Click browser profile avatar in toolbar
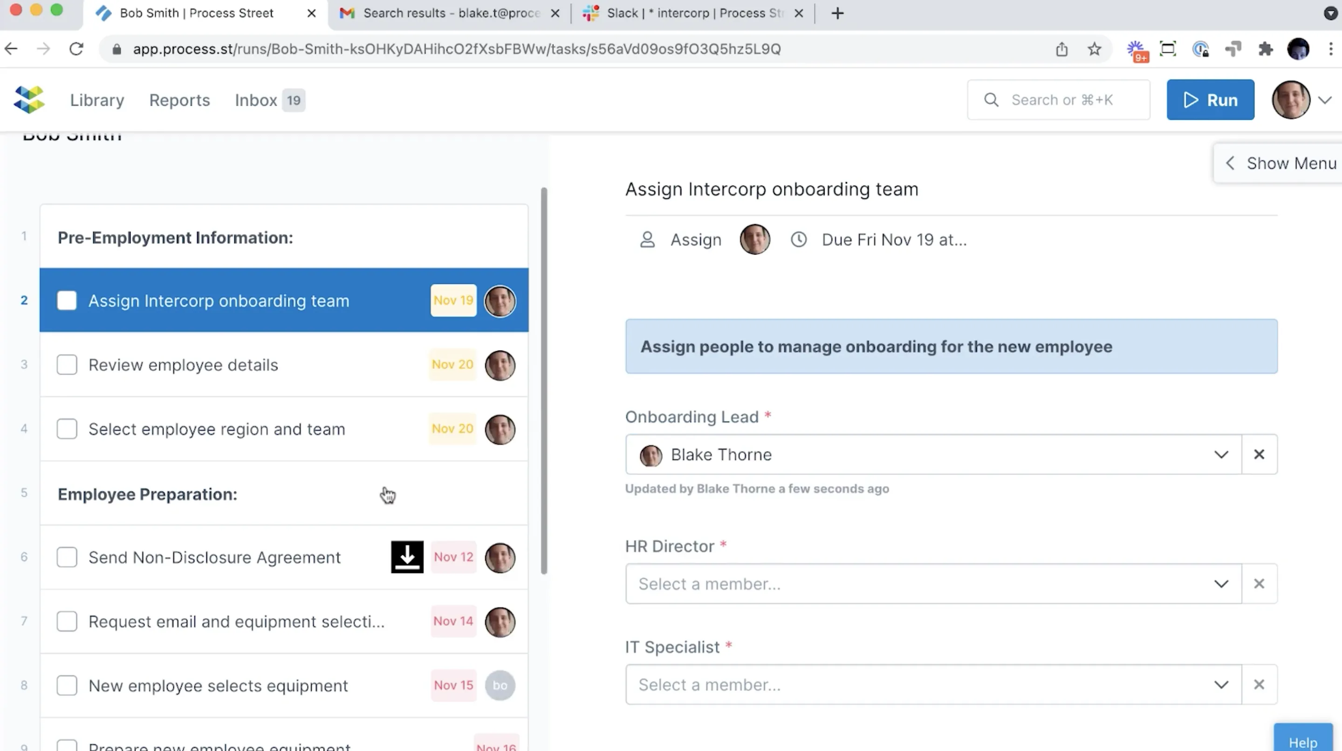Image resolution: width=1342 pixels, height=751 pixels. [x=1298, y=49]
